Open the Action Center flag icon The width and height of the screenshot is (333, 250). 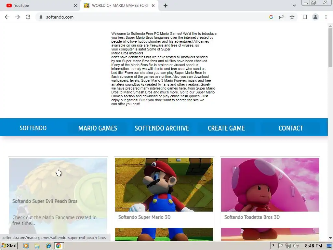click(280, 246)
